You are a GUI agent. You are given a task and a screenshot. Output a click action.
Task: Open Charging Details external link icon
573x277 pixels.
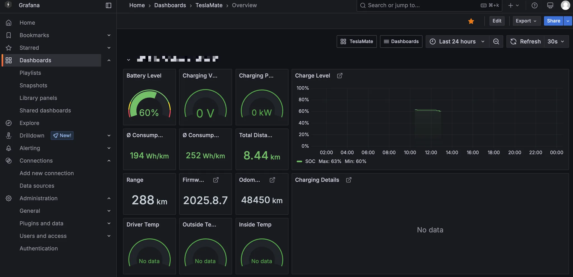(349, 180)
